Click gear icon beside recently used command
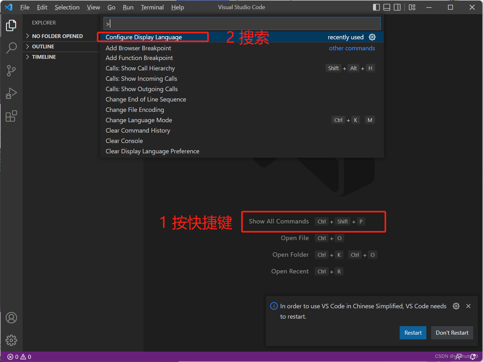 (x=372, y=37)
